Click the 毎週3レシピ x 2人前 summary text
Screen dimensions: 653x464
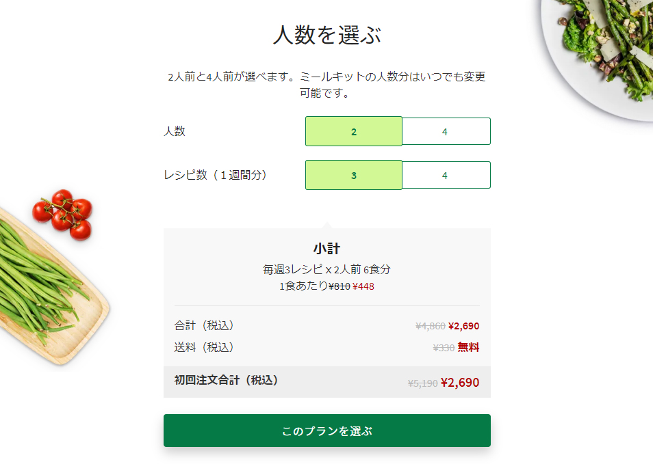pos(311,269)
